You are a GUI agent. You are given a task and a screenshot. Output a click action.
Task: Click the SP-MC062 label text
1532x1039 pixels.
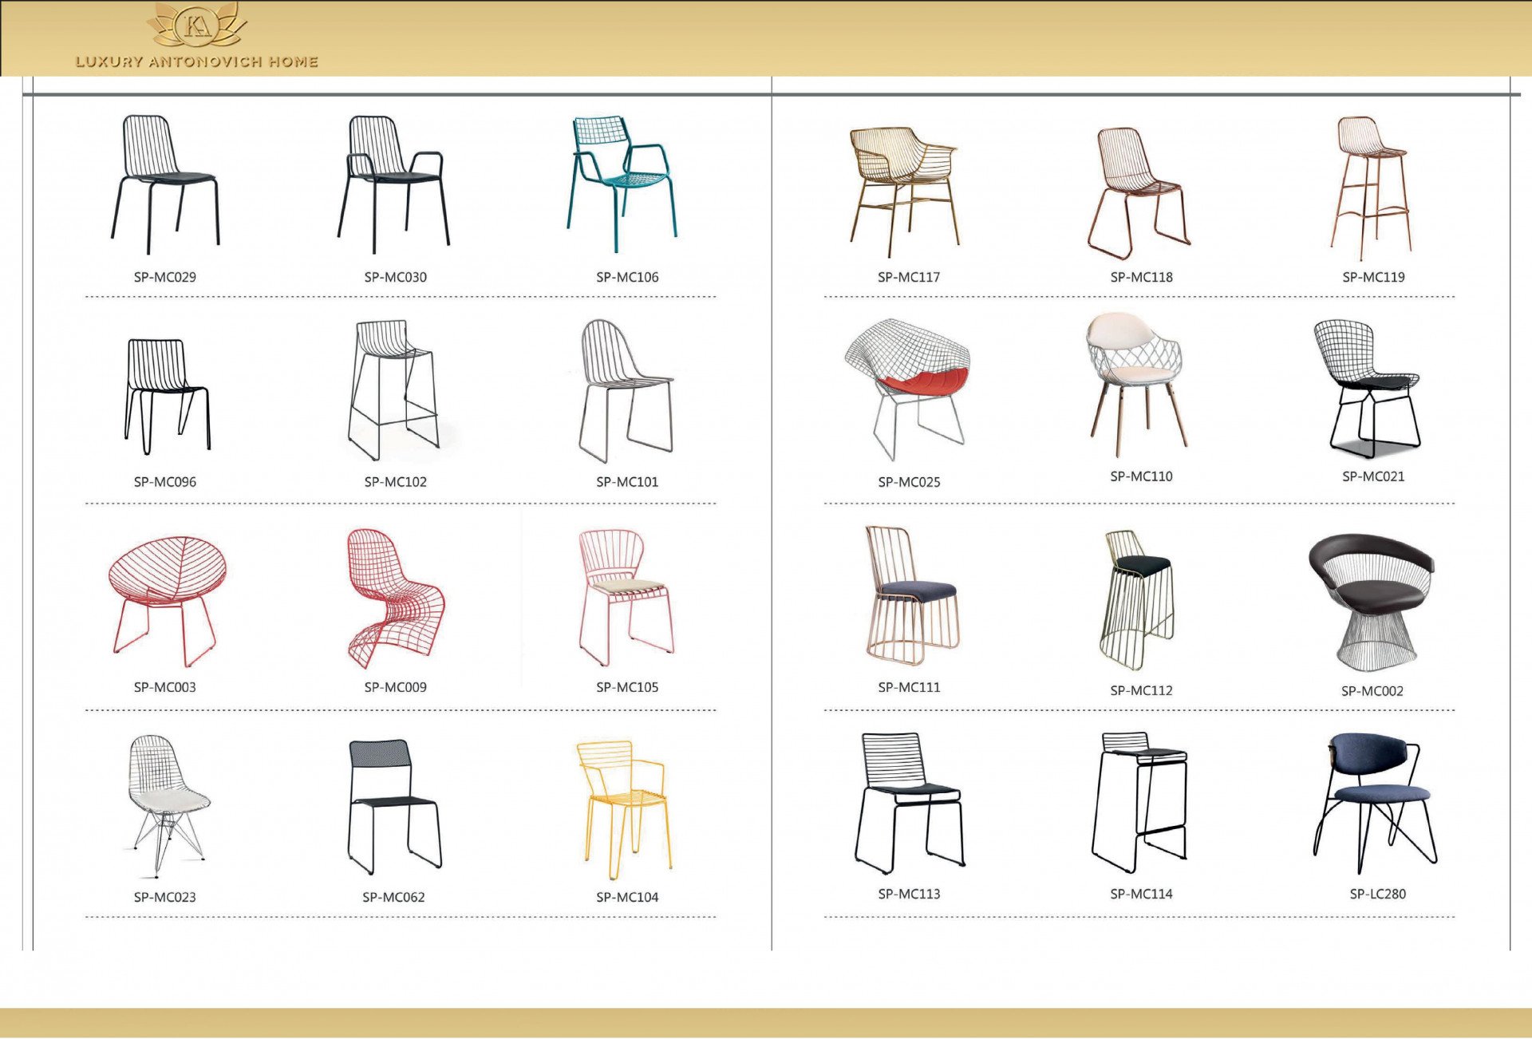click(393, 897)
